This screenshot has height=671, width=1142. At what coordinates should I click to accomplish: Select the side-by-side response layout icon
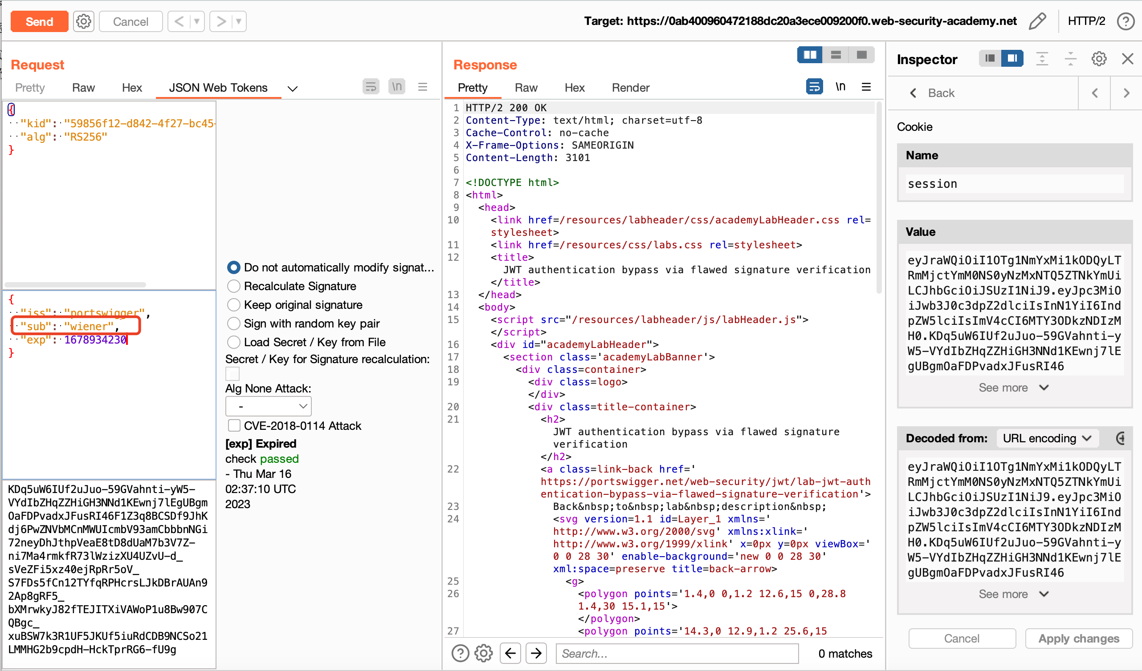[x=810, y=55]
